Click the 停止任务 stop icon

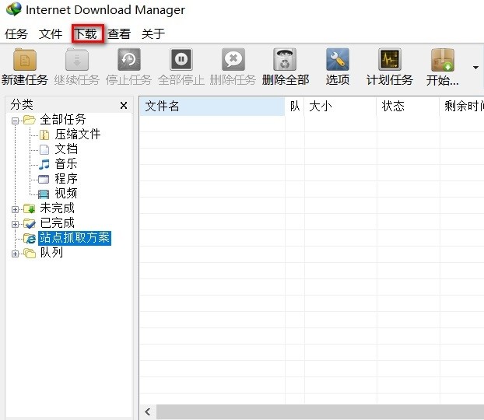coord(129,60)
